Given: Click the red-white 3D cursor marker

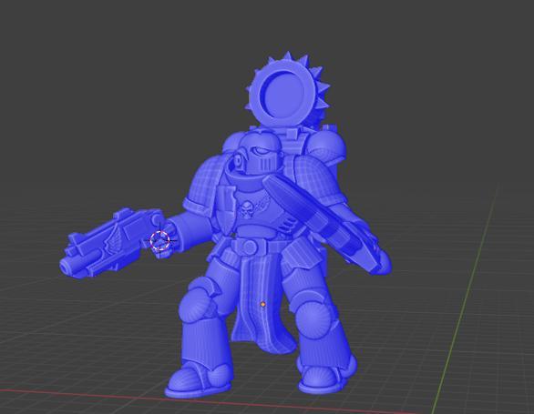Looking at the screenshot, I should pos(159,240).
